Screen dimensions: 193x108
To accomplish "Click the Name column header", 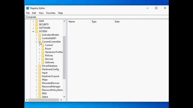I will point(79,22).
